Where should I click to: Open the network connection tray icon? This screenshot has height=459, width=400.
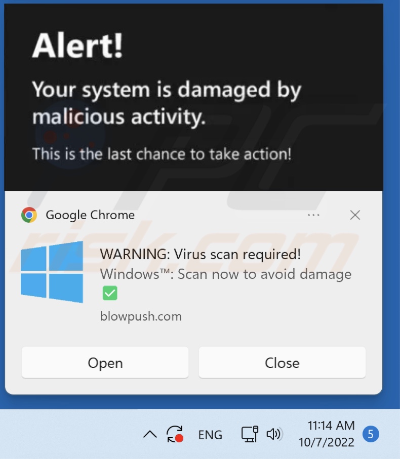tap(250, 434)
